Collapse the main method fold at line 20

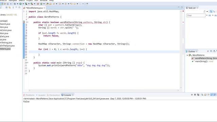28,63
